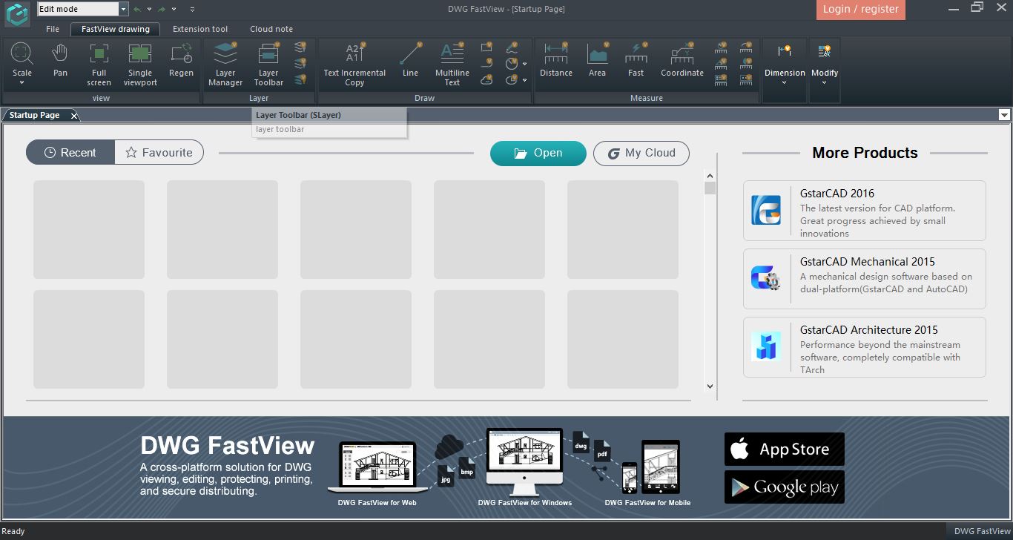The height and width of the screenshot is (540, 1013).
Task: Open GstarCAD Mechanical 2015 product title
Action: (x=868, y=261)
